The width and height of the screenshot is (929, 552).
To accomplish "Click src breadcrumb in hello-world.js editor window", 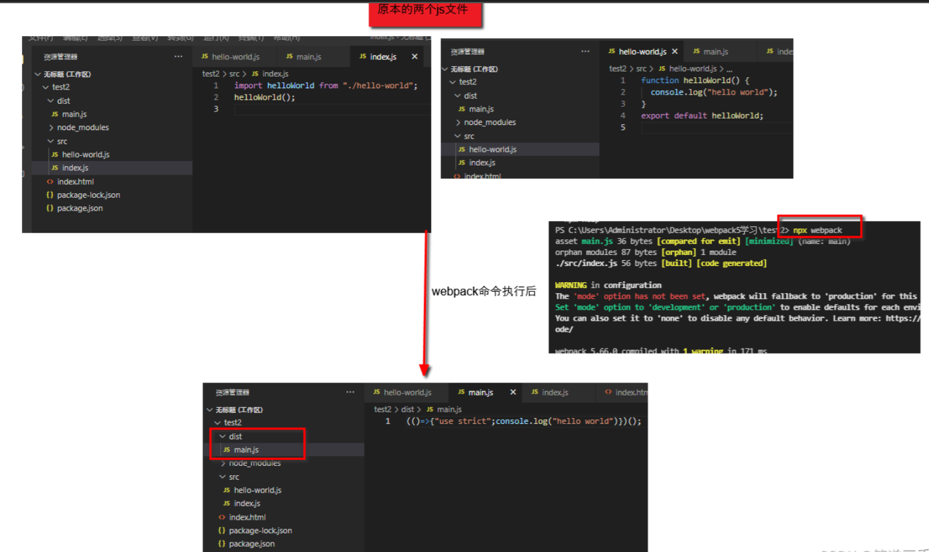I will coord(642,68).
